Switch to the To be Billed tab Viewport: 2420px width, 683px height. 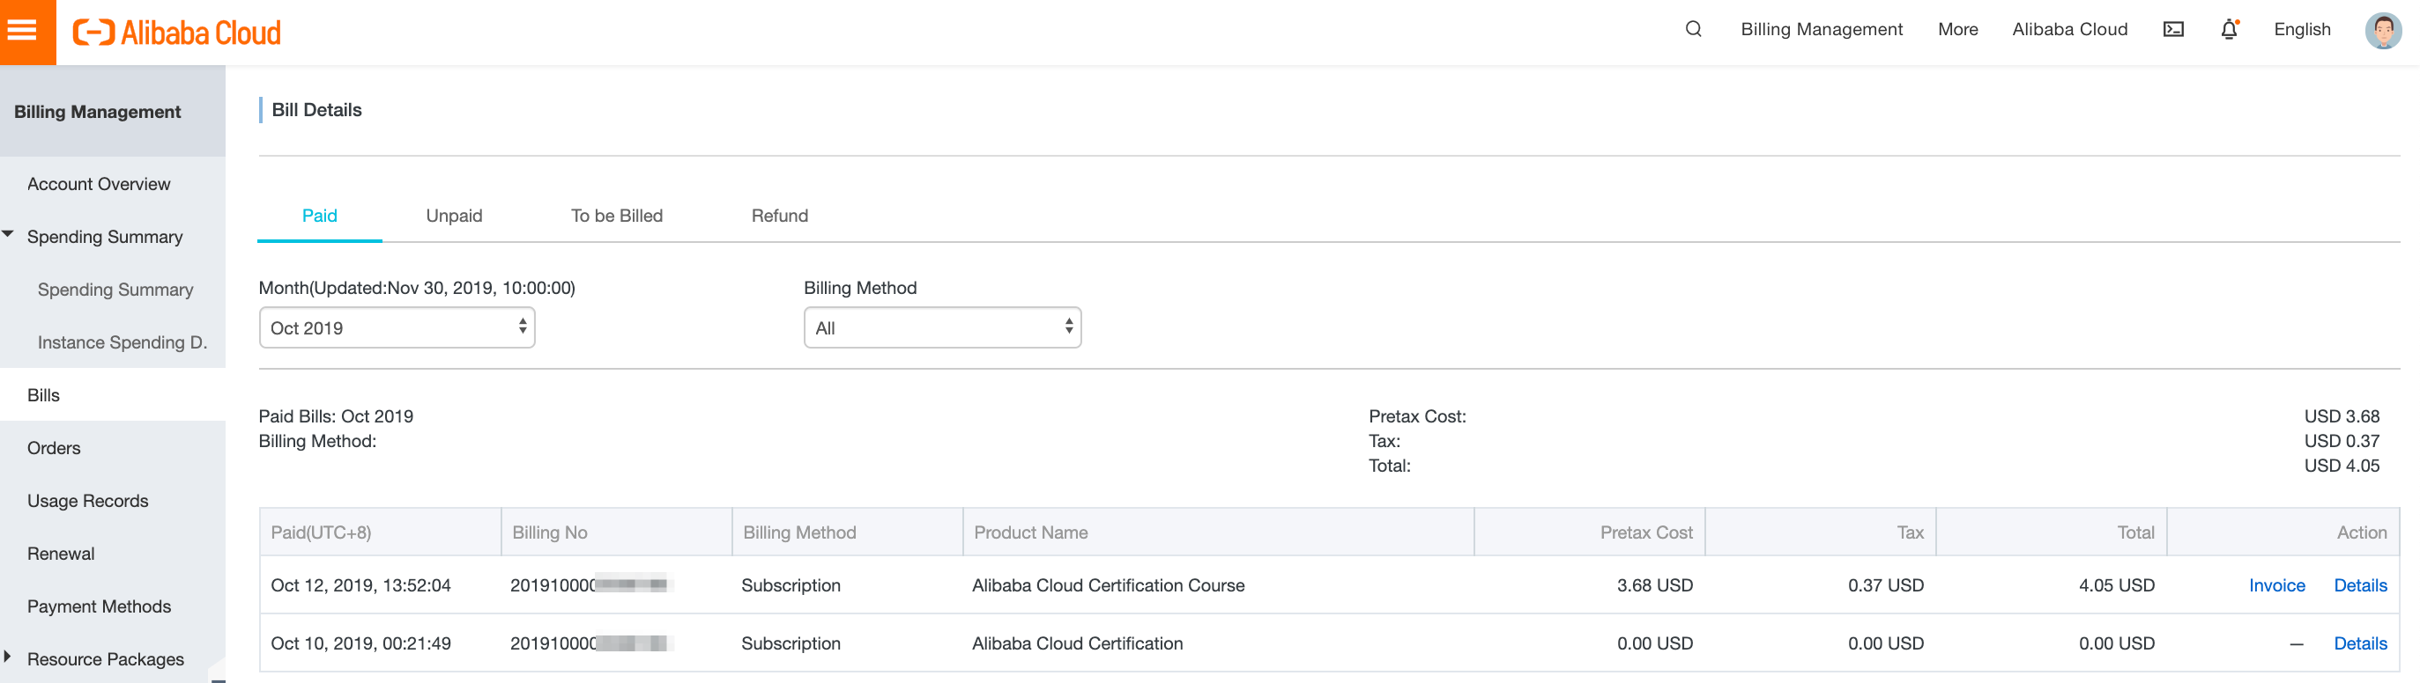[616, 216]
